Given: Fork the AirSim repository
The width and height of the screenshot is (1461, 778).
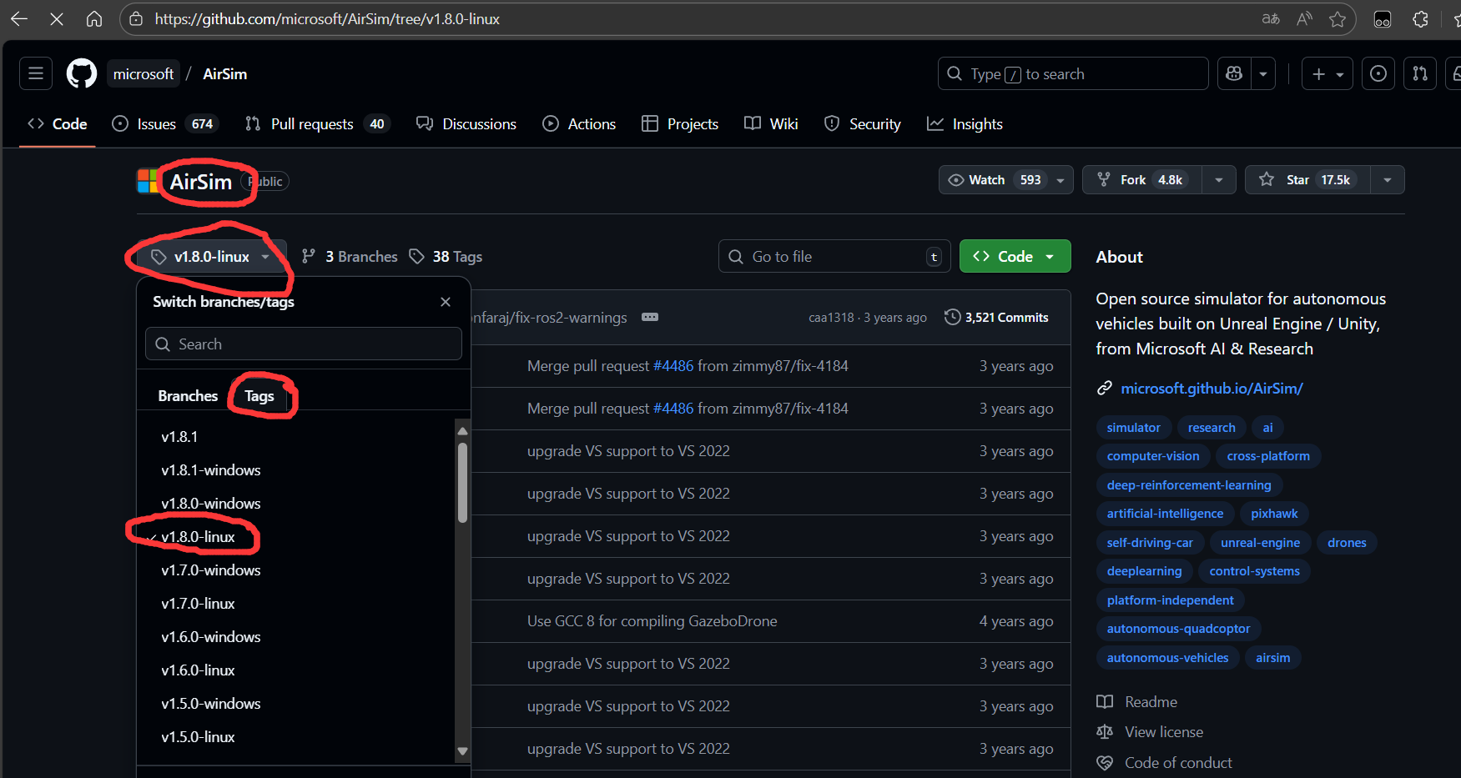Looking at the screenshot, I should (x=1142, y=179).
